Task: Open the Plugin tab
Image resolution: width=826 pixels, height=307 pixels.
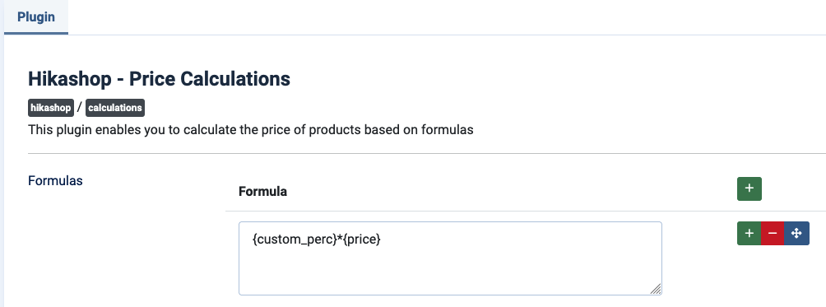Action: (x=36, y=16)
